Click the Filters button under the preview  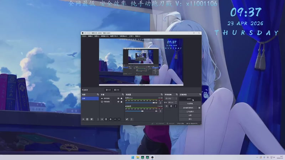coord(117,90)
